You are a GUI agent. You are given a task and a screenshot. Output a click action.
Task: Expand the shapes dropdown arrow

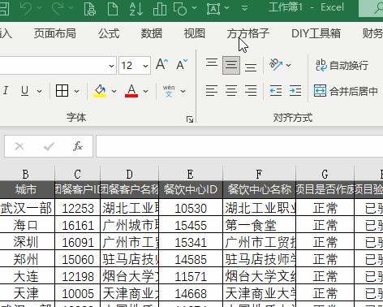click(194, 7)
